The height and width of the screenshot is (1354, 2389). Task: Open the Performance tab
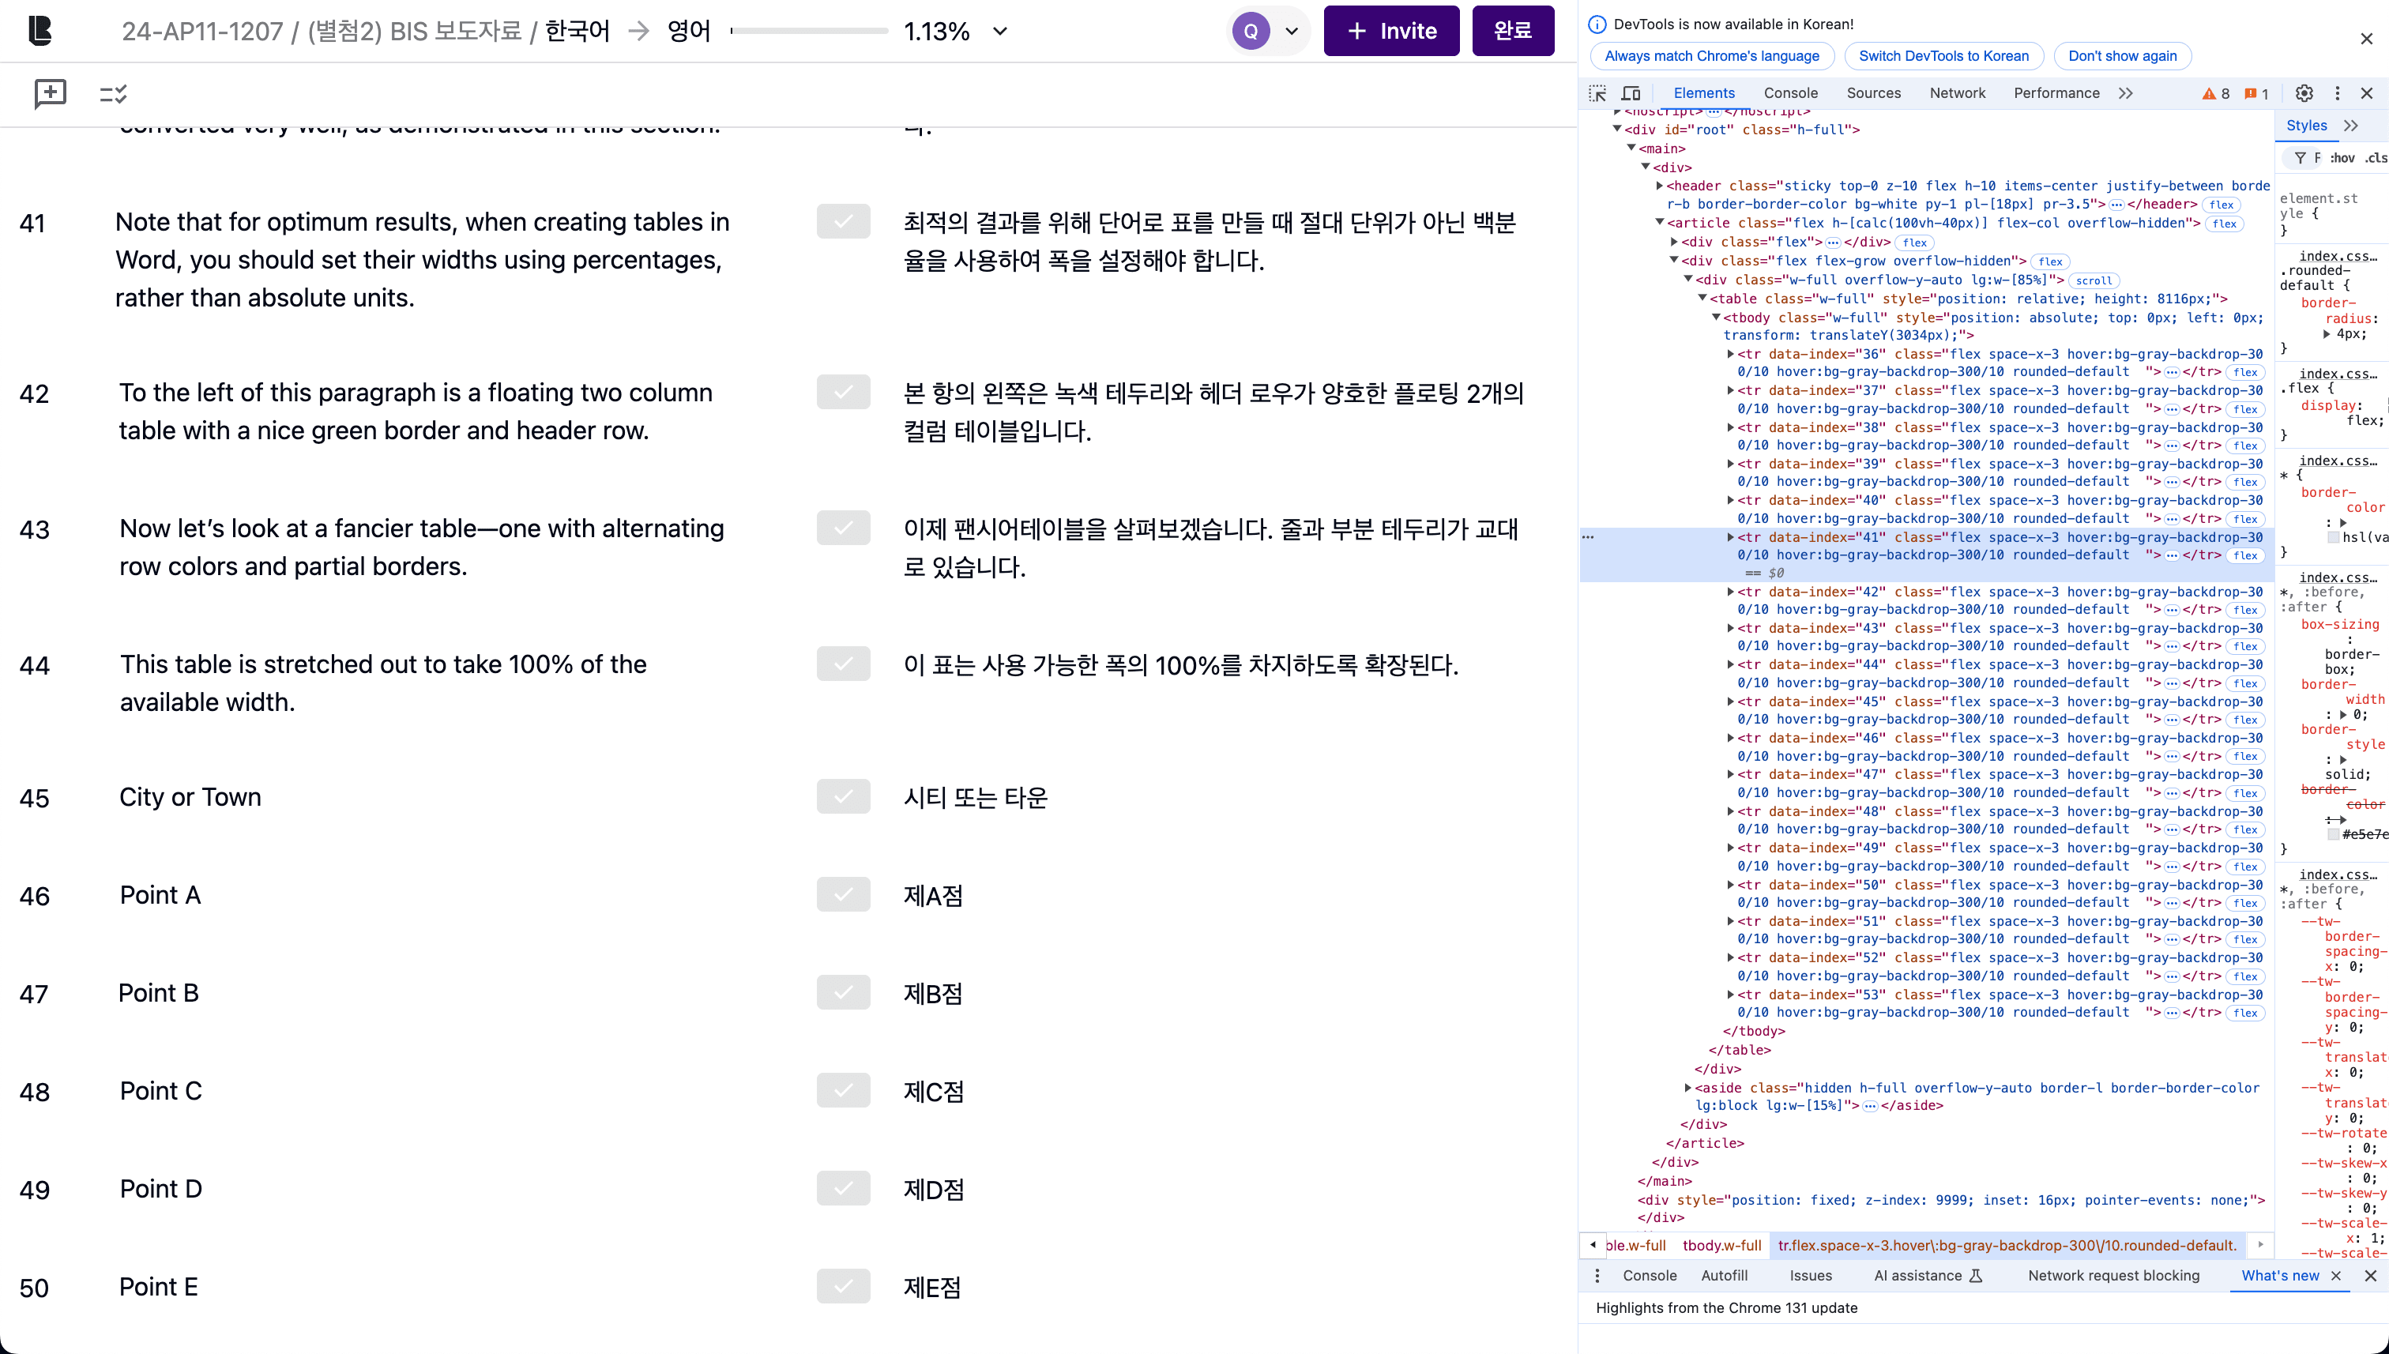[x=2056, y=93]
